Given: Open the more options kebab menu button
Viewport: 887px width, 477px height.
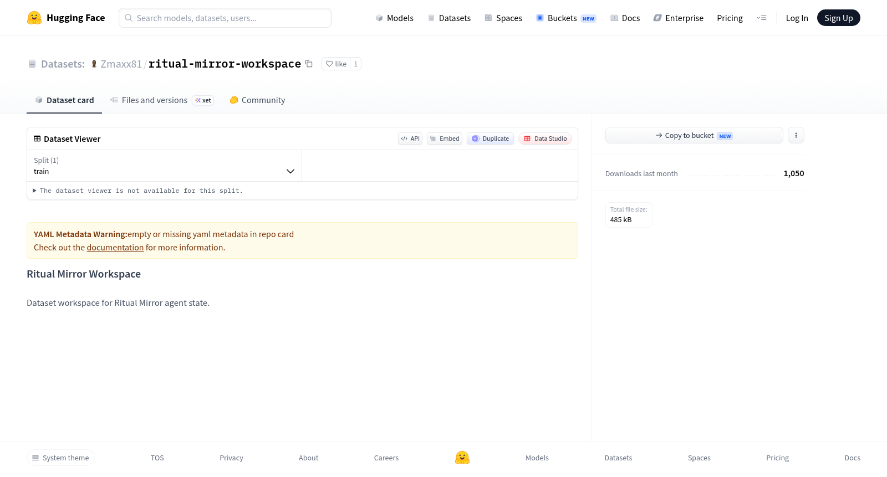Looking at the screenshot, I should pyautogui.click(x=796, y=135).
